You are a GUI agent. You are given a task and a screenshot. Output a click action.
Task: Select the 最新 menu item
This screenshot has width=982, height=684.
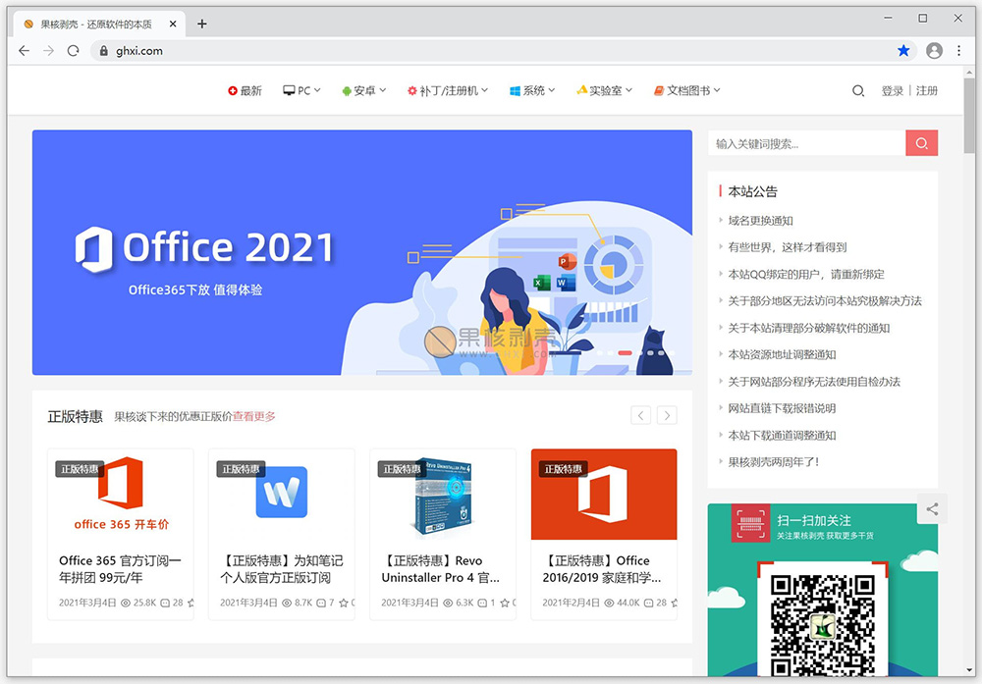244,89
